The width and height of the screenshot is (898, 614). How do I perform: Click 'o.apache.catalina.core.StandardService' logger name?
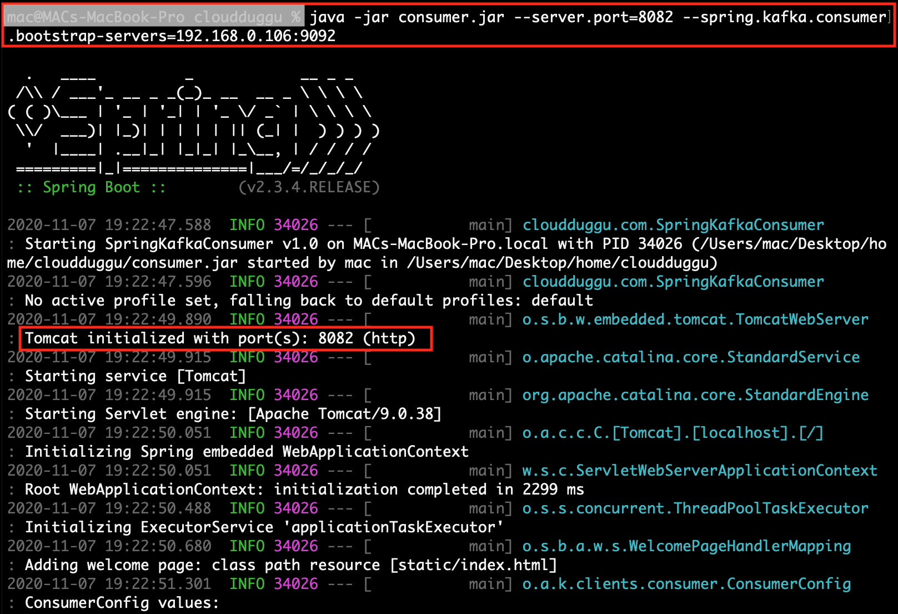[x=691, y=357]
